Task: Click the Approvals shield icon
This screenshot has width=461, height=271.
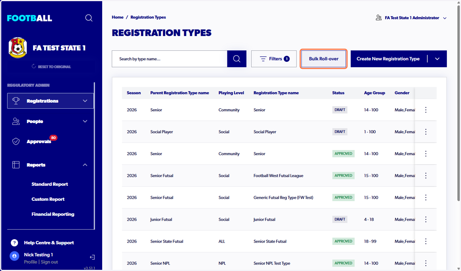Action: pos(16,141)
